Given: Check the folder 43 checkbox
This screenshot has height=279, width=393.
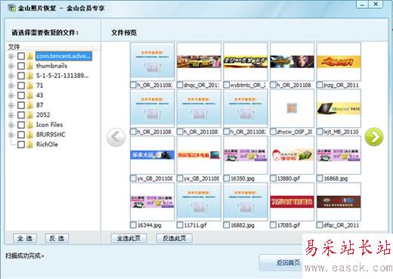Looking at the screenshot, I should [21, 95].
